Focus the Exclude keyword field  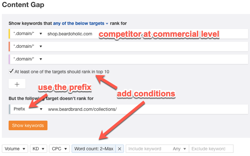(x=211, y=149)
